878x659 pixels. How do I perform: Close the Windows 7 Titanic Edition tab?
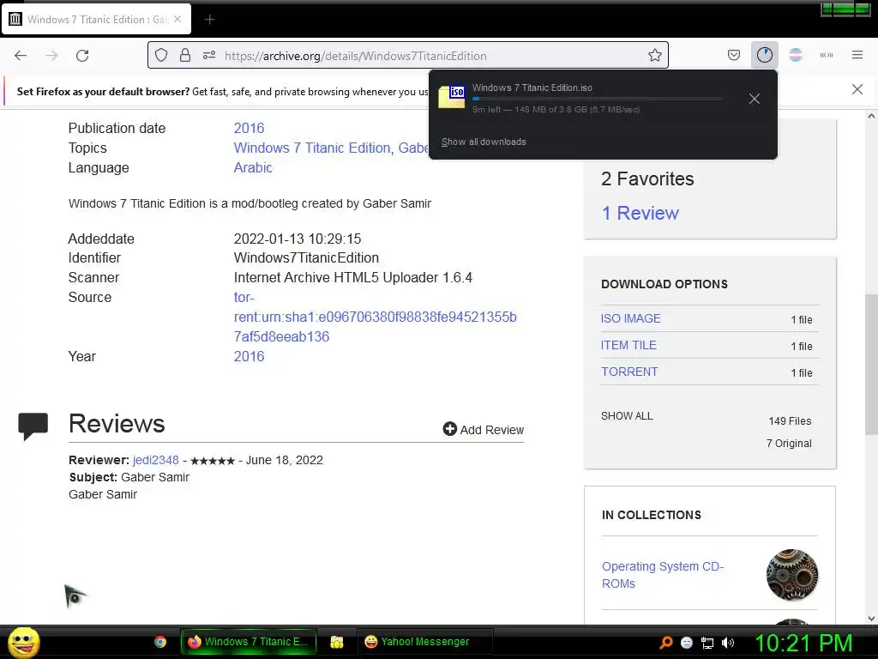click(x=177, y=19)
